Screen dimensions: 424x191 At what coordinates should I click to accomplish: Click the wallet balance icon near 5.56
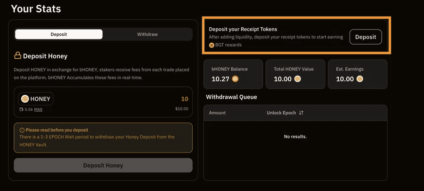click(21, 109)
